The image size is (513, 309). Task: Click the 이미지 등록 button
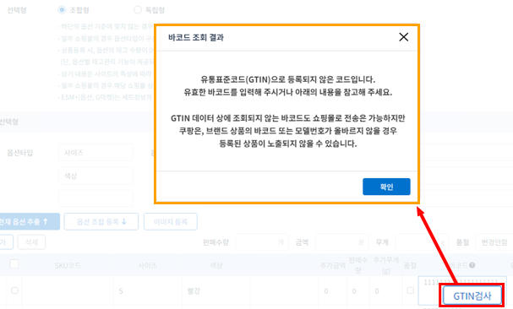point(171,222)
